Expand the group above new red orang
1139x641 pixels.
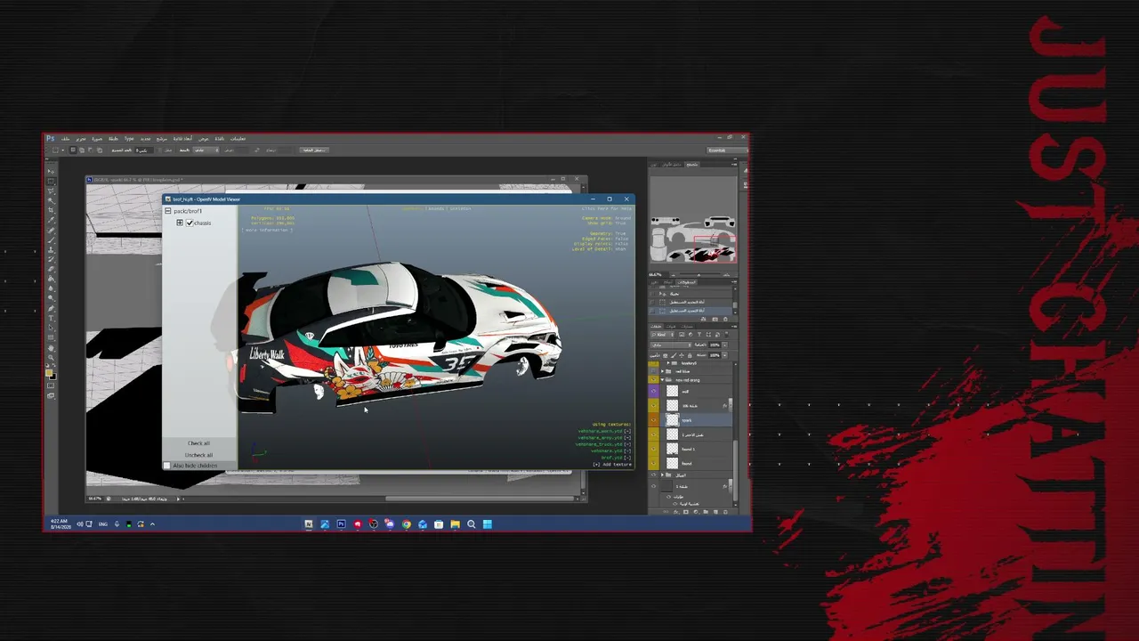(664, 371)
